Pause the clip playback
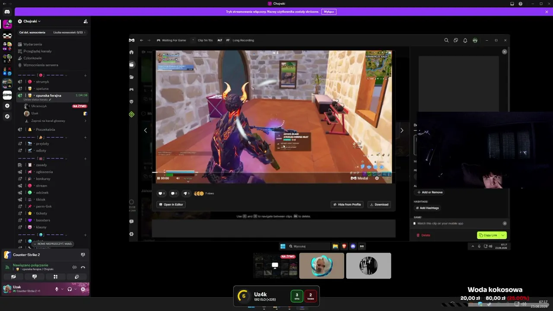553x311 pixels. (158, 178)
